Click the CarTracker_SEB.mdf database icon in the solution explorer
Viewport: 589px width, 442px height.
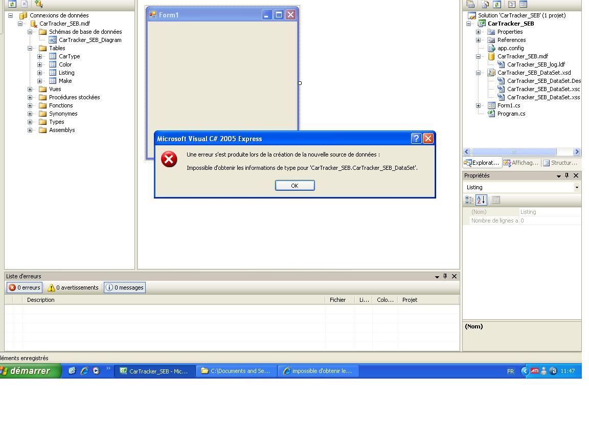[x=491, y=56]
